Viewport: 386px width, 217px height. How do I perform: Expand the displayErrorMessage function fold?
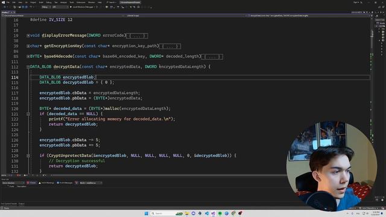pos(28,36)
